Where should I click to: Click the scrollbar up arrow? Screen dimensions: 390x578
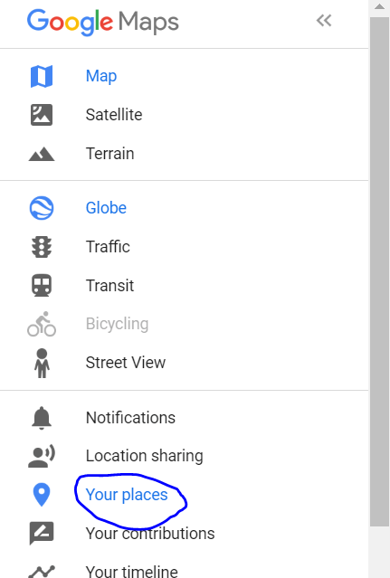tap(379, 6)
